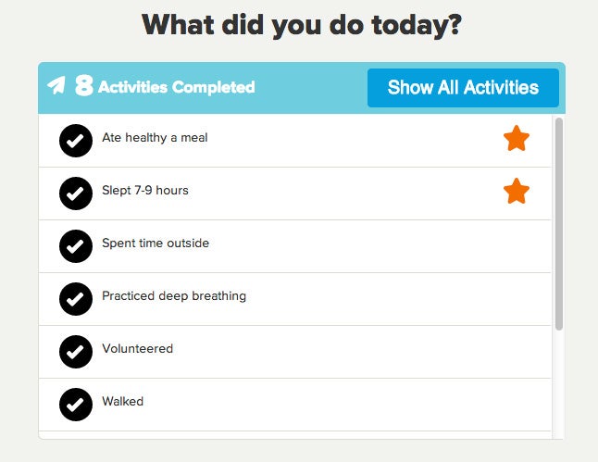
Task: Click the 8 Activities Completed counter
Action: click(x=165, y=86)
